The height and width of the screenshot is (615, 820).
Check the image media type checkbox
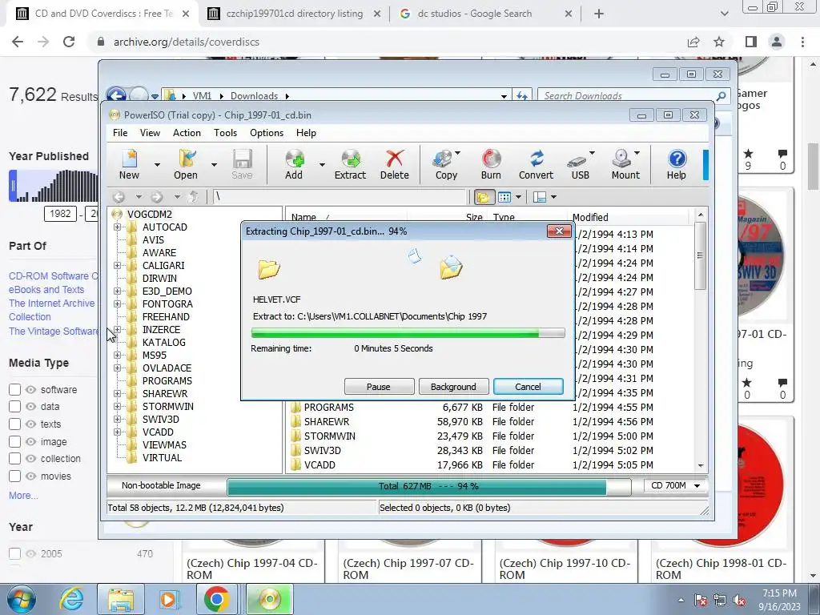point(14,442)
